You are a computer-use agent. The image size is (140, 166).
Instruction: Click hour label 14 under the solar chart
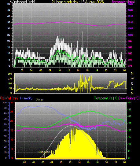coord(79,162)
